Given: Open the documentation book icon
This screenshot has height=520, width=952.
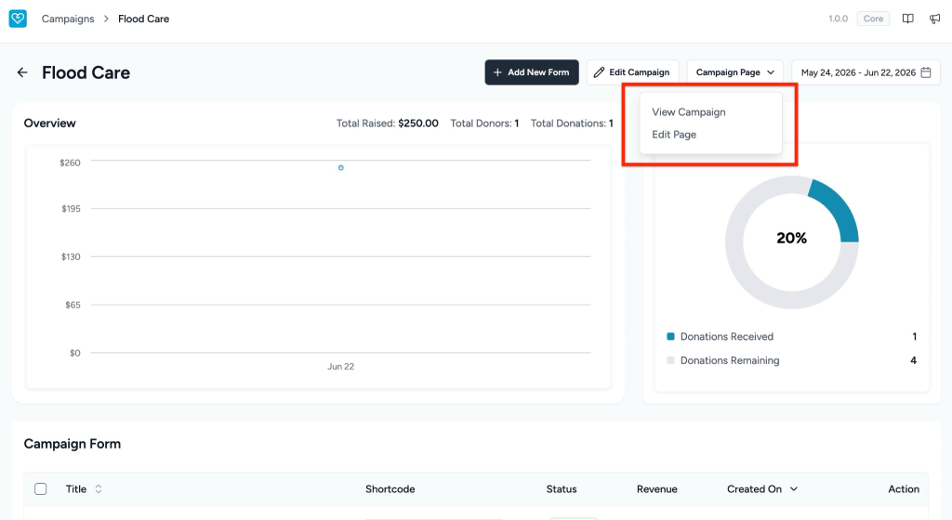Looking at the screenshot, I should coord(907,19).
